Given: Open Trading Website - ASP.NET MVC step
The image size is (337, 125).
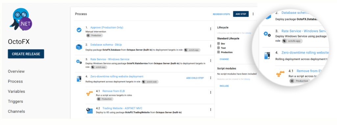Looking at the screenshot, I should click(x=122, y=108).
